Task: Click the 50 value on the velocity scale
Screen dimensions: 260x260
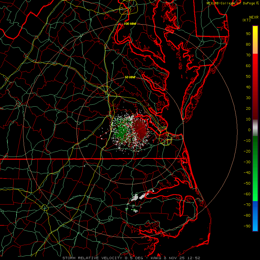Action: click(x=248, y=77)
